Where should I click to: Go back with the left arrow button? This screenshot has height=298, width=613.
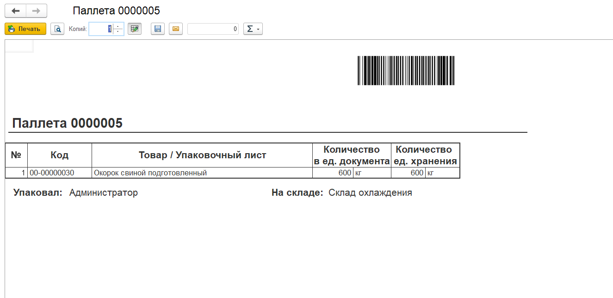click(15, 11)
